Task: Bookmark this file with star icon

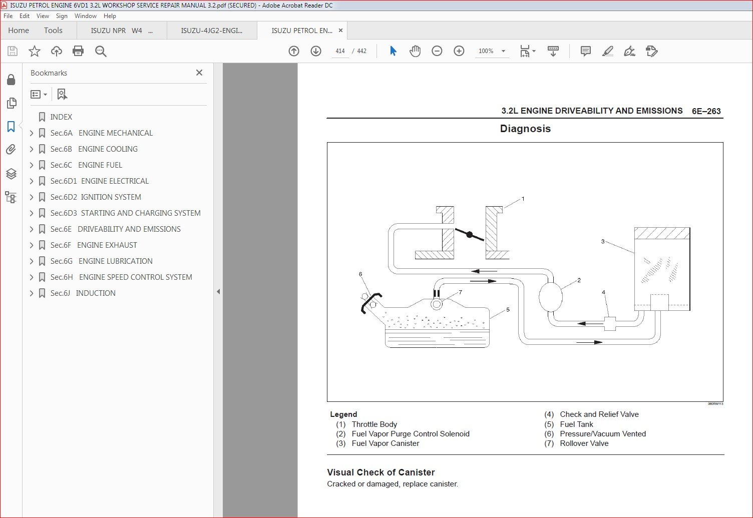Action: coord(35,51)
